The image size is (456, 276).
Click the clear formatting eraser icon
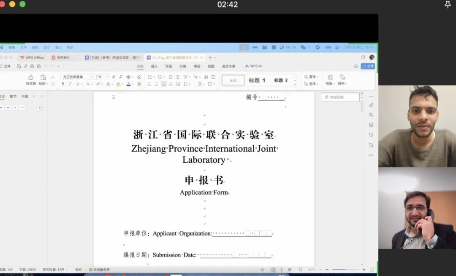[139, 77]
